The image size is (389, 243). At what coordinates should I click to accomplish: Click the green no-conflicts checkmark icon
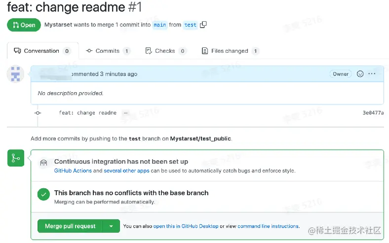tap(43, 195)
